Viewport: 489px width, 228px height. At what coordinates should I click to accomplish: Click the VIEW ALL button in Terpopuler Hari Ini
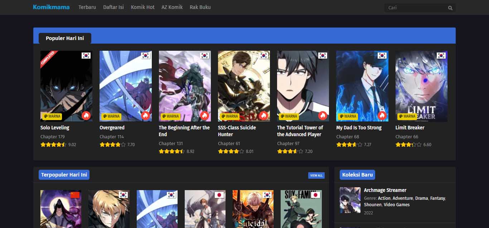click(316, 175)
